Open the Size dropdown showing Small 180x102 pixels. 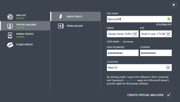click(x=156, y=34)
